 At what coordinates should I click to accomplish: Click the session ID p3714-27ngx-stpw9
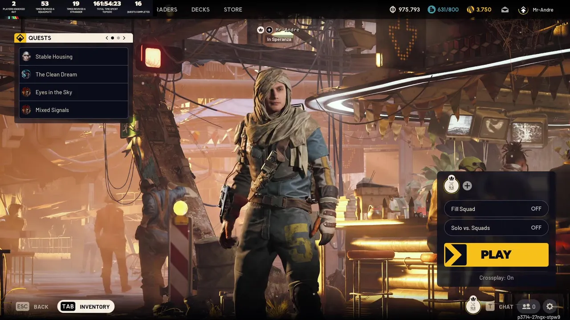(539, 317)
